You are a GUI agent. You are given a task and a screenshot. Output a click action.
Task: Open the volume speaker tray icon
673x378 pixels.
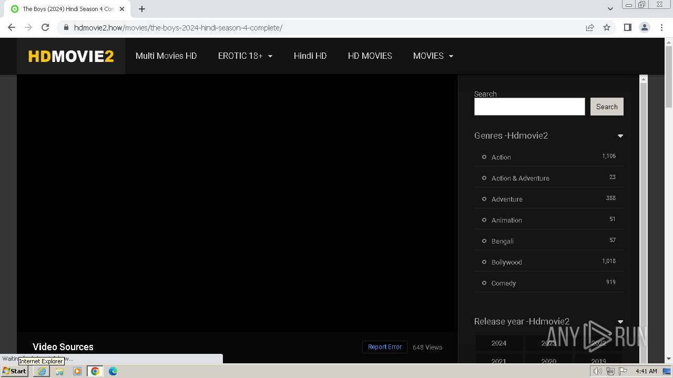[x=598, y=371]
